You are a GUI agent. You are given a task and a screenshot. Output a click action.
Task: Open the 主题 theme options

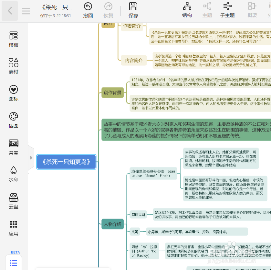tap(207, 10)
